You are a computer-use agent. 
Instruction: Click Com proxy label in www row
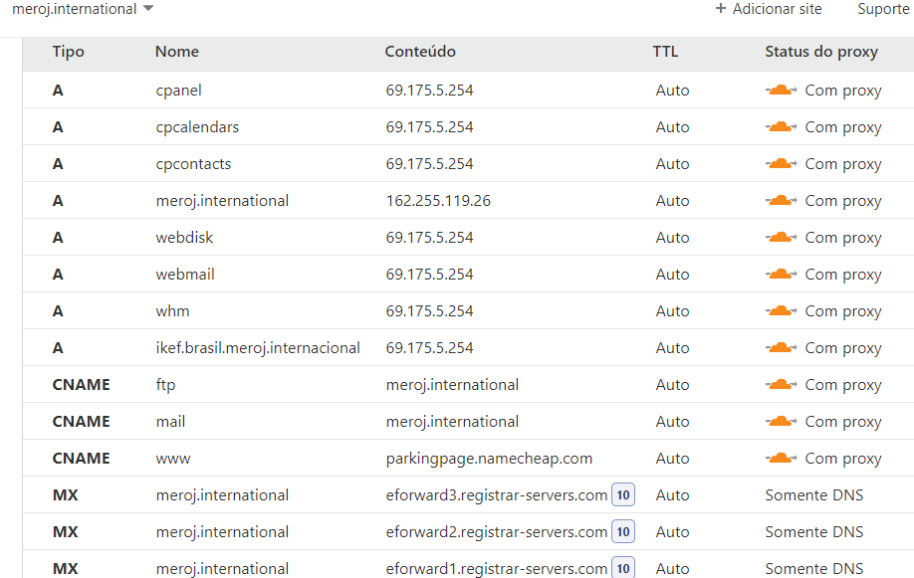[x=843, y=459]
